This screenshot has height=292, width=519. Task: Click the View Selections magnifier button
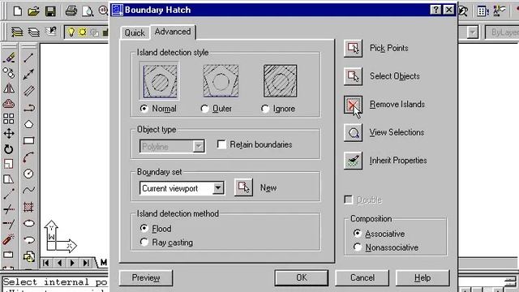[x=353, y=133]
